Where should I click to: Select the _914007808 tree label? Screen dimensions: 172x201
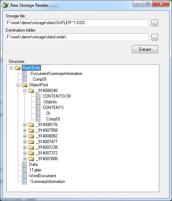pos(47,159)
